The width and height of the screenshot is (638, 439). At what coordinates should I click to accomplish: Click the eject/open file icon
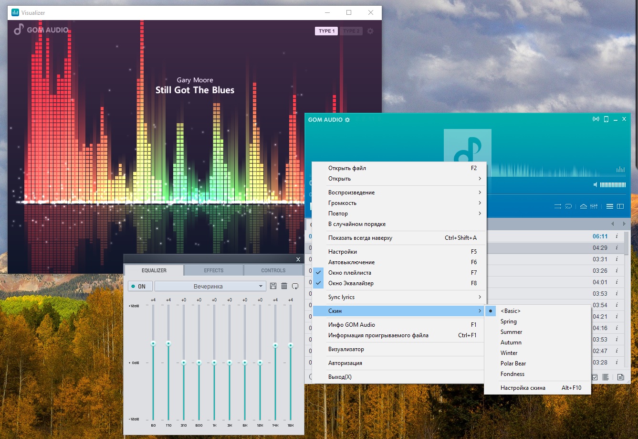click(583, 206)
